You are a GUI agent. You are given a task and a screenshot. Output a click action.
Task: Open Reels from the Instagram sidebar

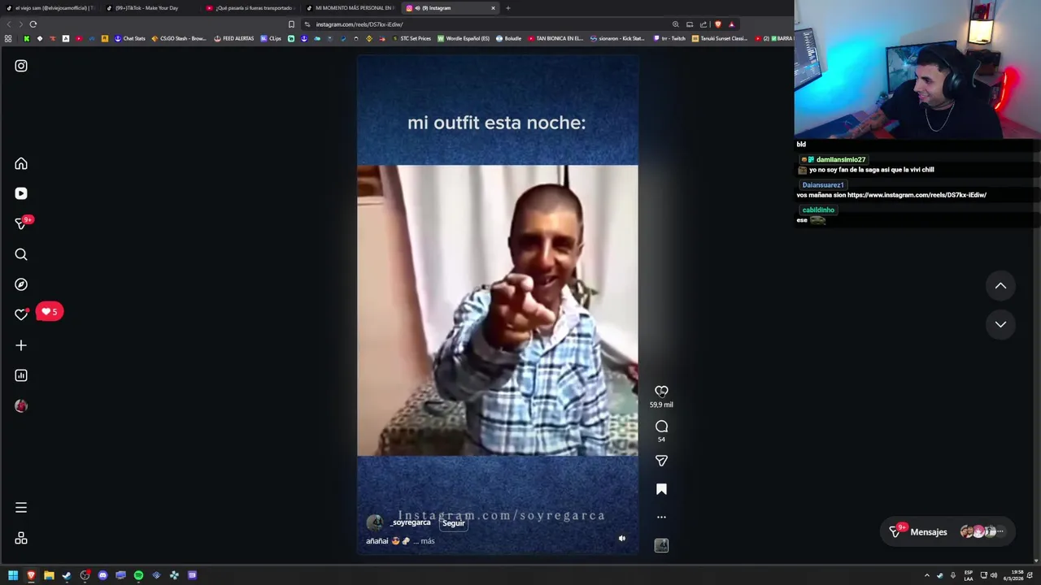click(x=21, y=193)
